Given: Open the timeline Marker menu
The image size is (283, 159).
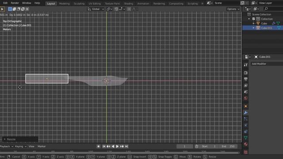Looking at the screenshot, I should pyautogui.click(x=42, y=147).
